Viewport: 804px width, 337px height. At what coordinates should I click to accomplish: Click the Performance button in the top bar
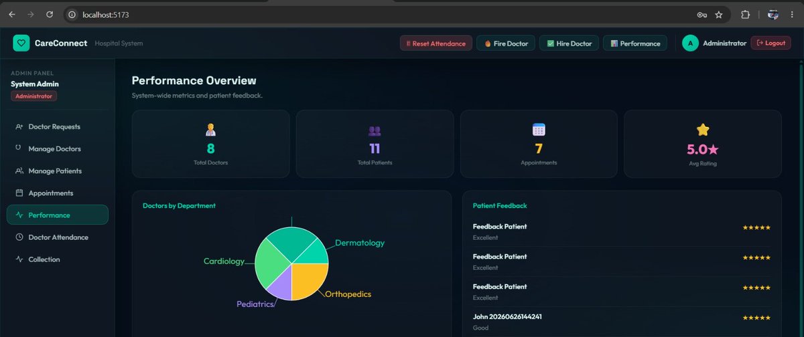635,43
